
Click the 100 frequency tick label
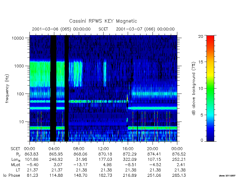[x=20, y=94]
